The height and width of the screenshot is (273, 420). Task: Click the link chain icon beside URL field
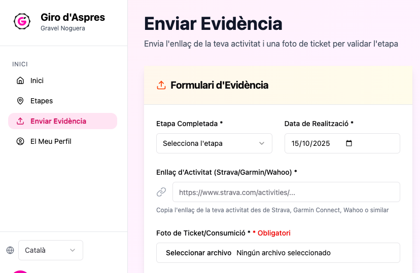[x=161, y=192]
